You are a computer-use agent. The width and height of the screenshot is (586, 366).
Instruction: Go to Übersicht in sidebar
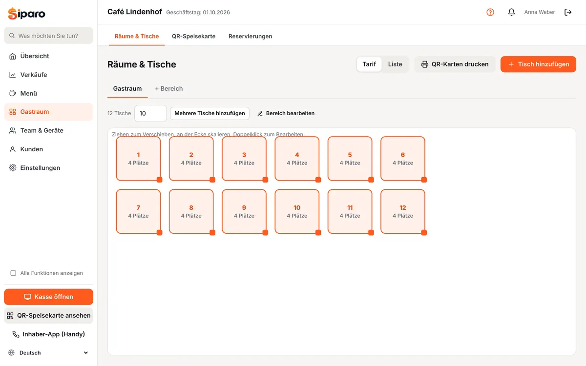click(x=48, y=56)
